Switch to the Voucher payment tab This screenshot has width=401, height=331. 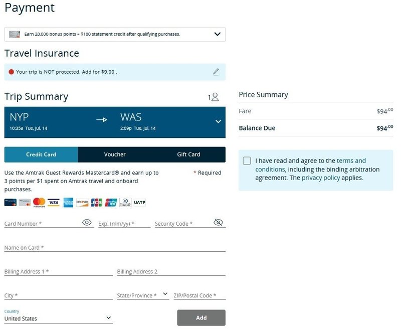click(x=115, y=154)
